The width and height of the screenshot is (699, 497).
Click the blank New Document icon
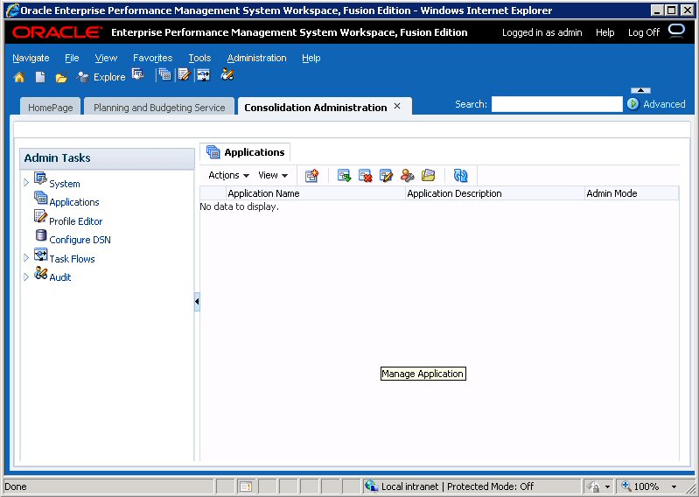tap(40, 77)
